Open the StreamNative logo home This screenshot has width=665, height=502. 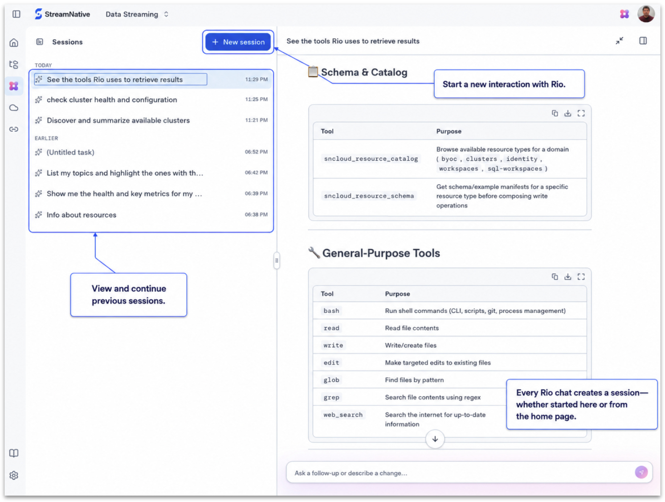pos(62,14)
